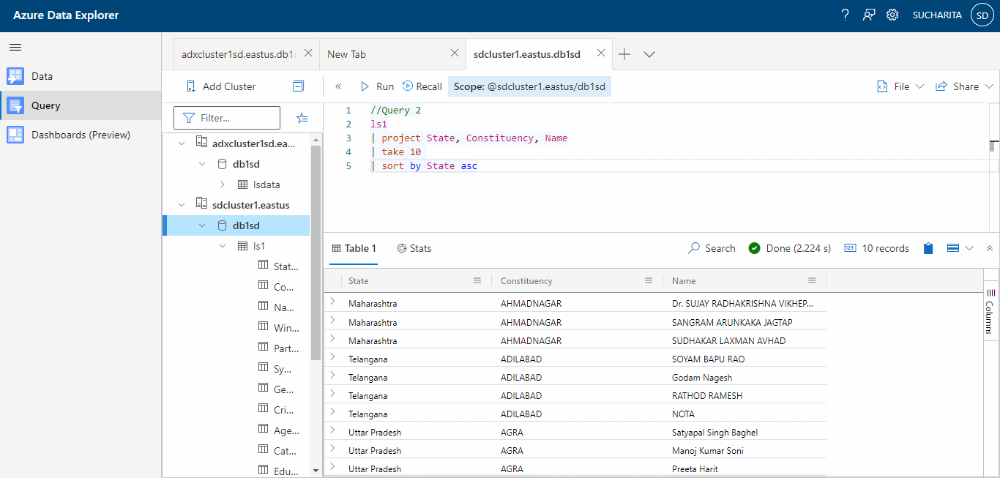Screen dimensions: 1000x478
Task: Collapse the results pane using the up chevron
Action: 990,248
